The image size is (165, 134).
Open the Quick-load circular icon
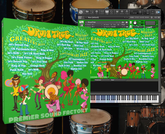point(112,12)
